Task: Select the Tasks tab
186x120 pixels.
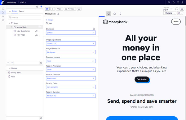Action: (21, 11)
